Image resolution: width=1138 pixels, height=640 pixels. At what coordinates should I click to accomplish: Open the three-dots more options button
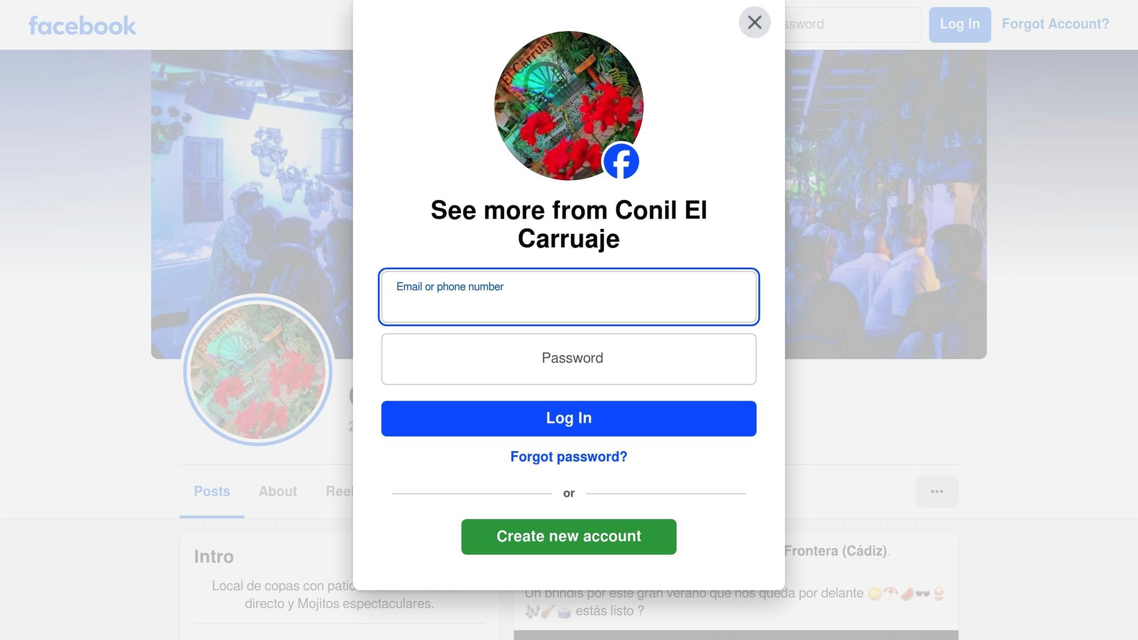(936, 492)
